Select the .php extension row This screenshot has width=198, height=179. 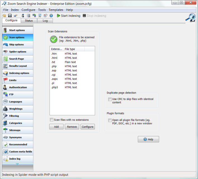(72, 66)
